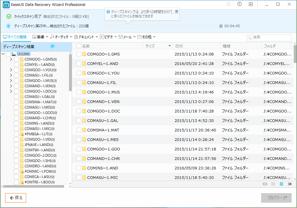Expand the COMGOO~1.MUS(3) tree node
The image size is (297, 208).
[x=11, y=80]
